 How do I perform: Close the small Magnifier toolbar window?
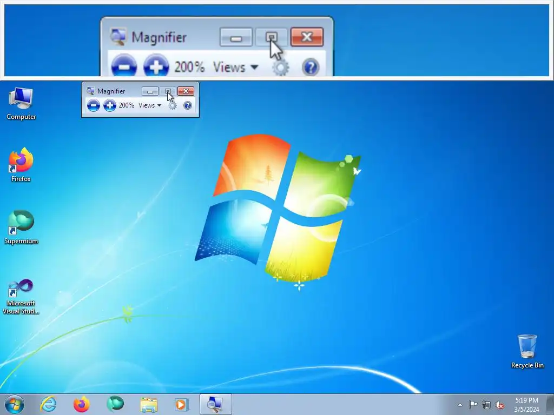186,91
